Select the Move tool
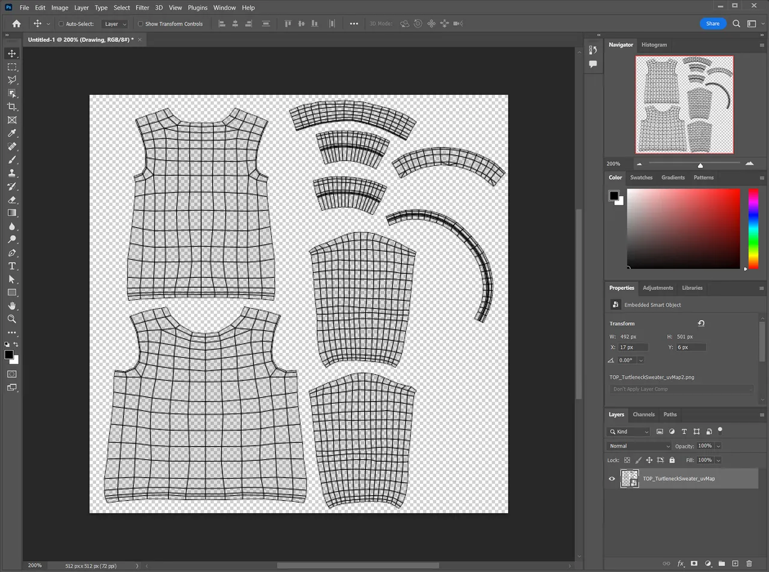This screenshot has width=769, height=572. point(12,53)
